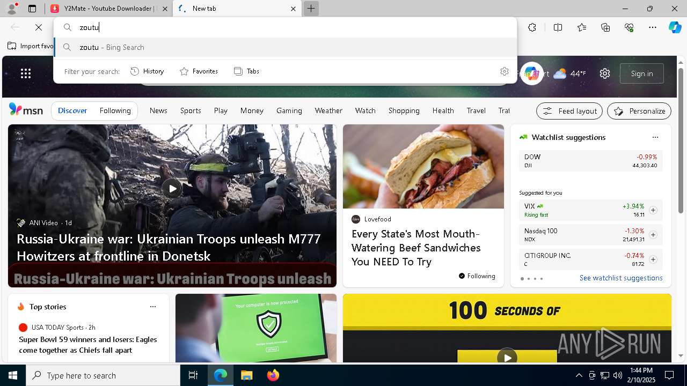The width and height of the screenshot is (687, 386).
Task: Click Import favorites in the bookmarks bar
Action: [x=31, y=46]
